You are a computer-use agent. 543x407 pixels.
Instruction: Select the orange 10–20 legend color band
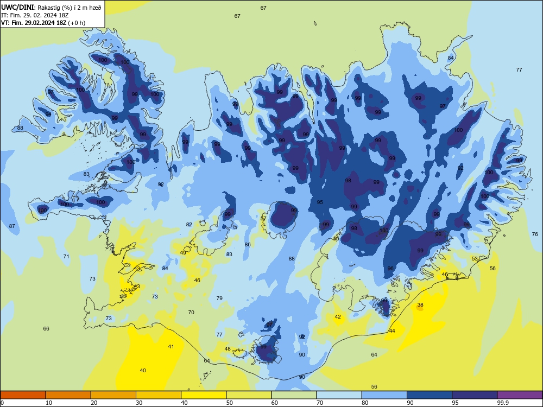click(x=68, y=395)
